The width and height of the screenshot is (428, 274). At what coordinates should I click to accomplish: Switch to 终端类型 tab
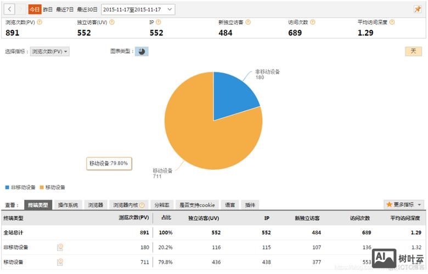tap(38, 205)
